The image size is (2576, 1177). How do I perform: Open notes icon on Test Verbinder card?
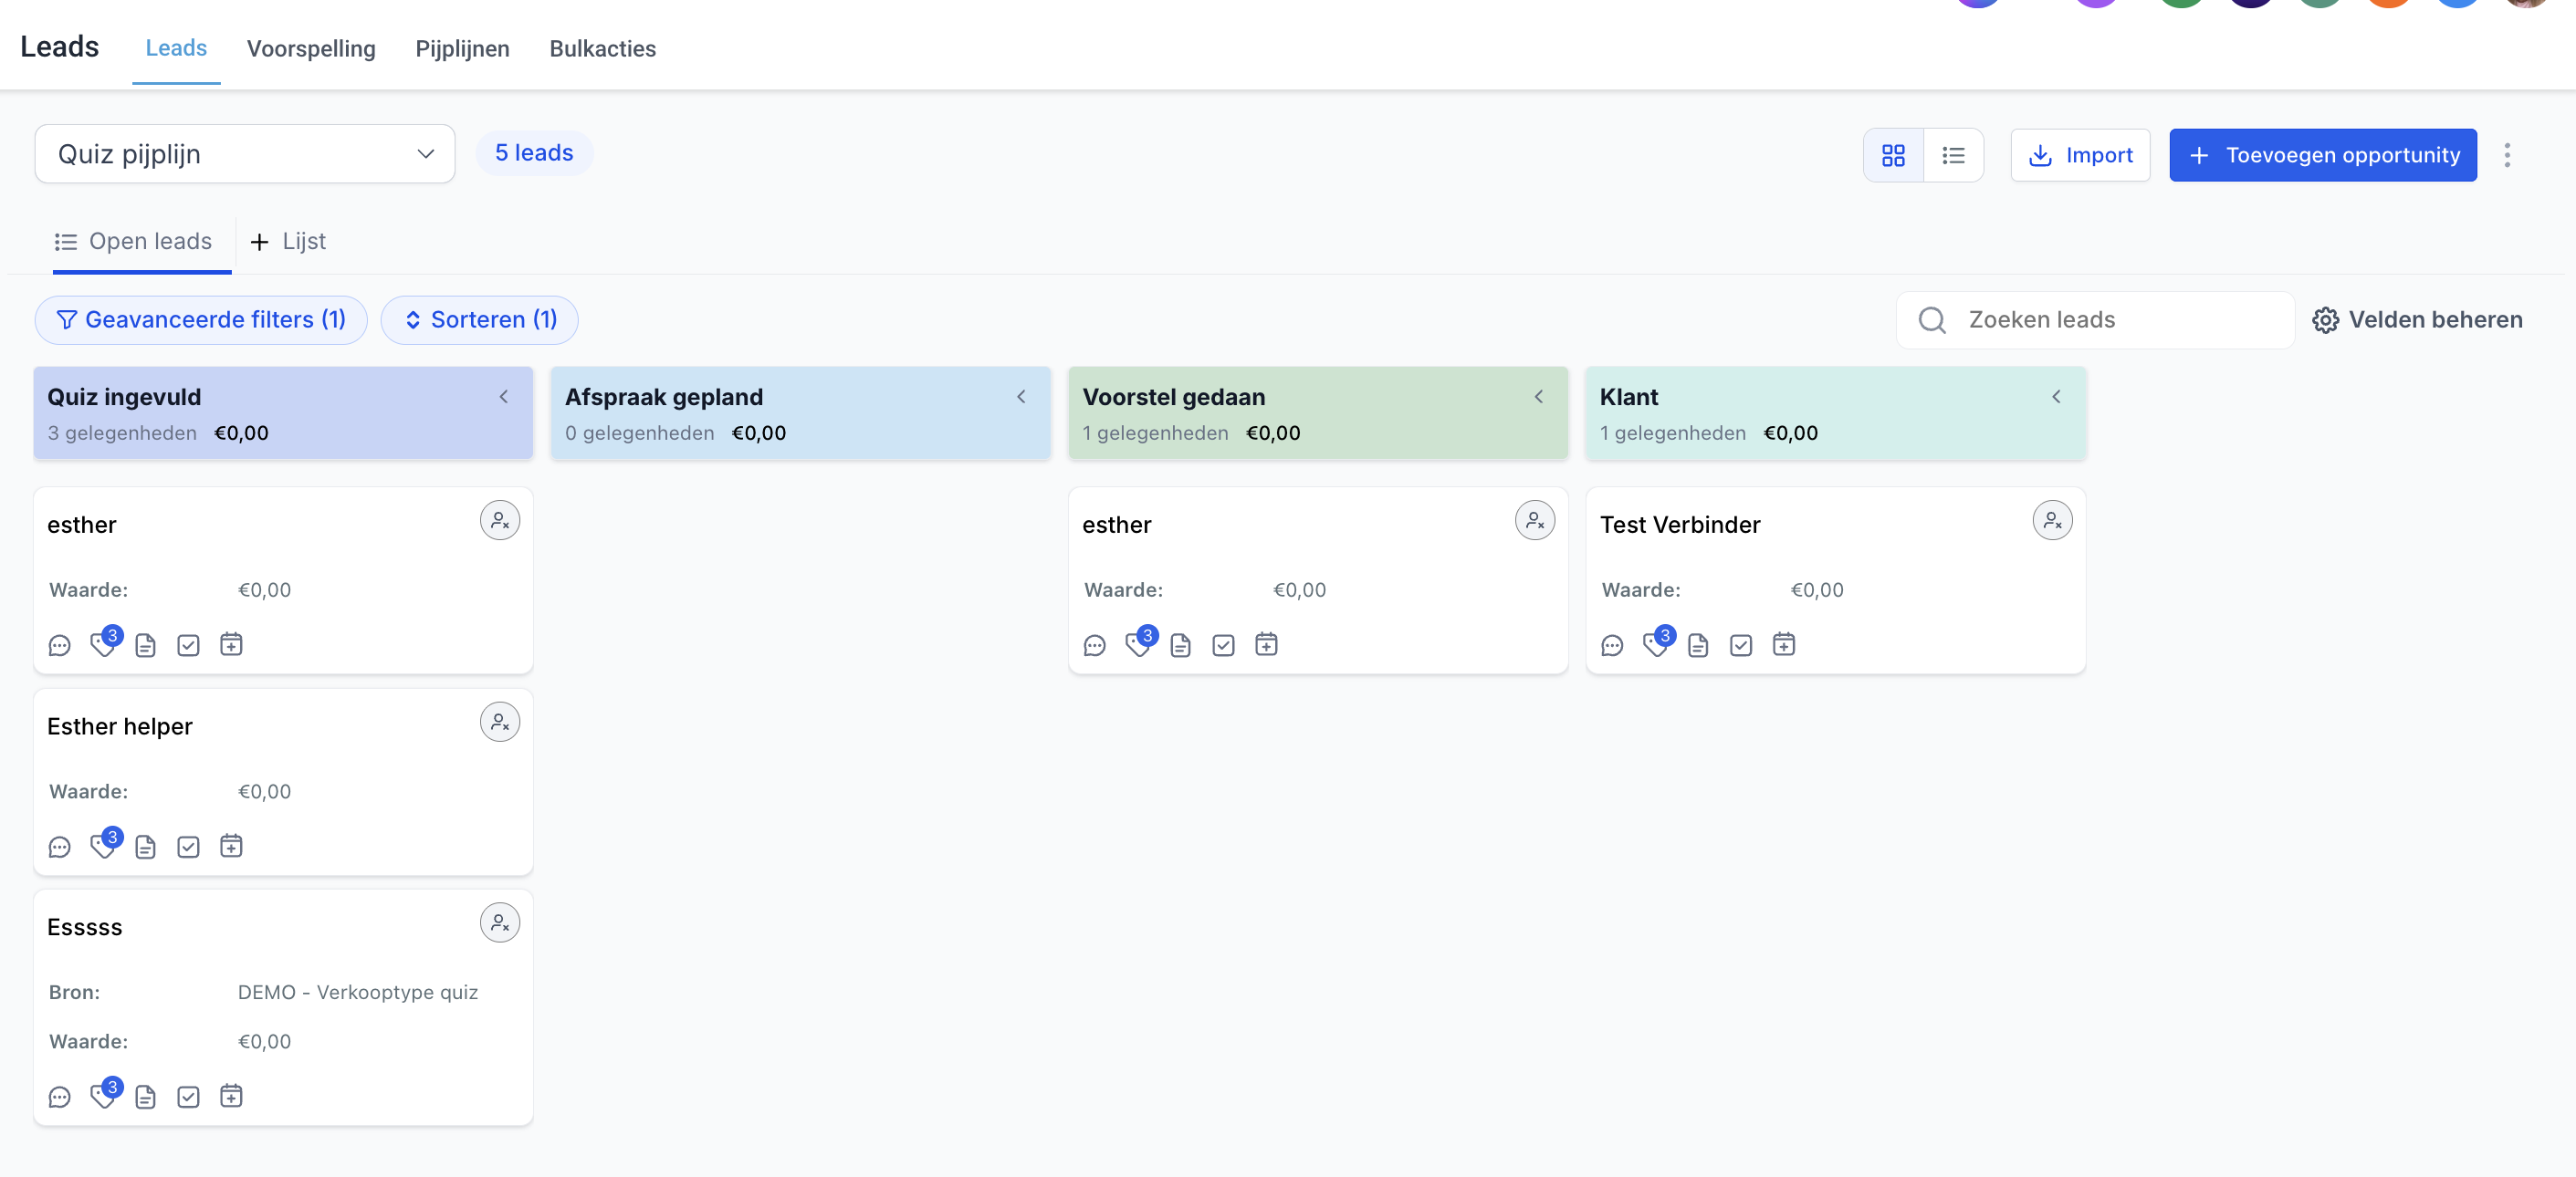click(1698, 645)
